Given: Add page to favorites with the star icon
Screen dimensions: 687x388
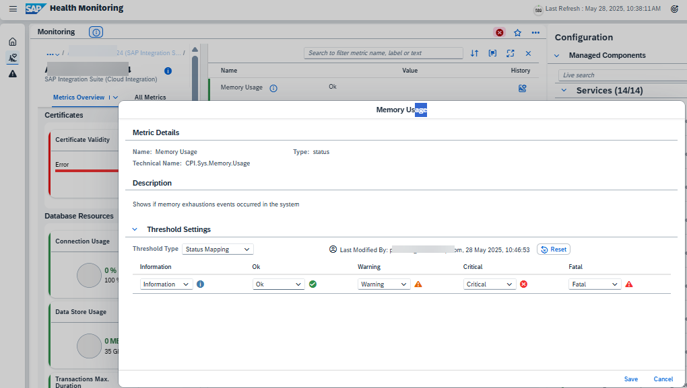Looking at the screenshot, I should pyautogui.click(x=517, y=32).
